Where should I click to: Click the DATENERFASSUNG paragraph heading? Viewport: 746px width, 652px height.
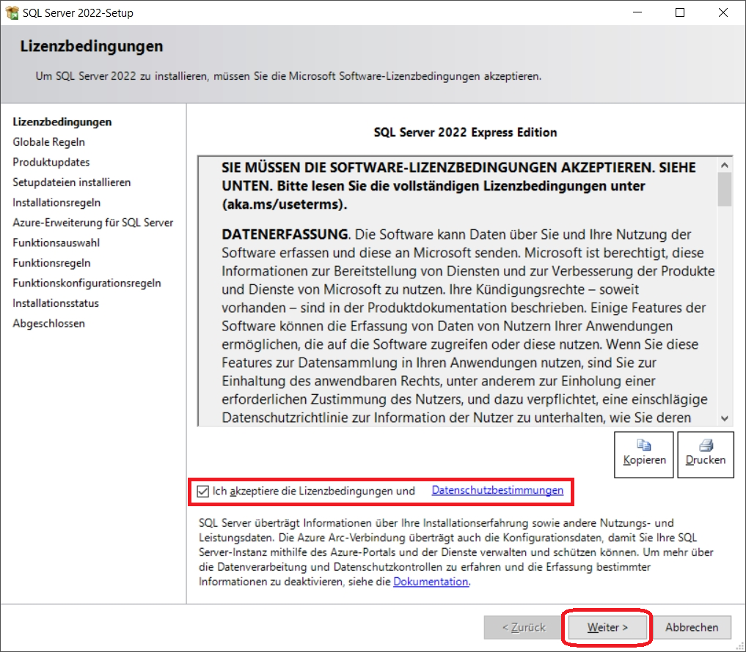[x=285, y=234]
